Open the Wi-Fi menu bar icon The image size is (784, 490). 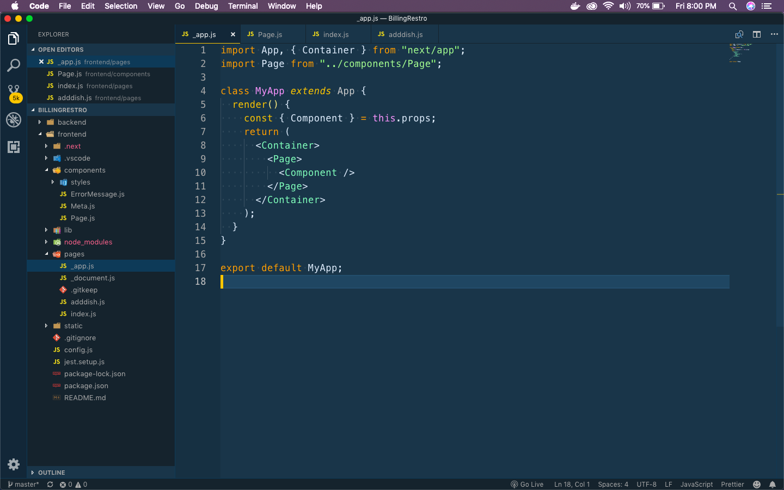click(x=608, y=6)
